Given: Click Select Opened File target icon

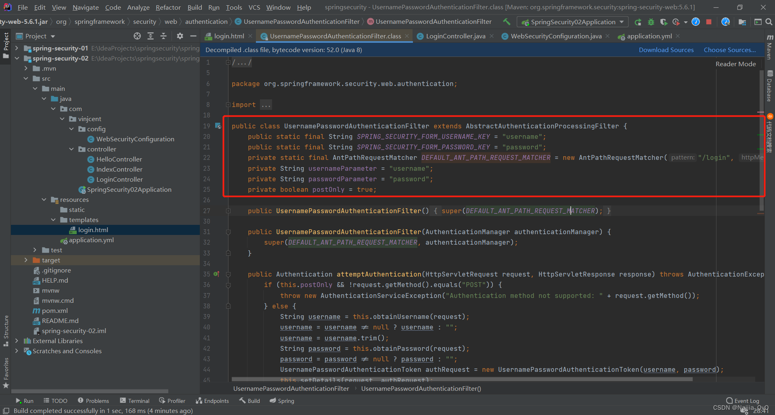Looking at the screenshot, I should (x=137, y=36).
